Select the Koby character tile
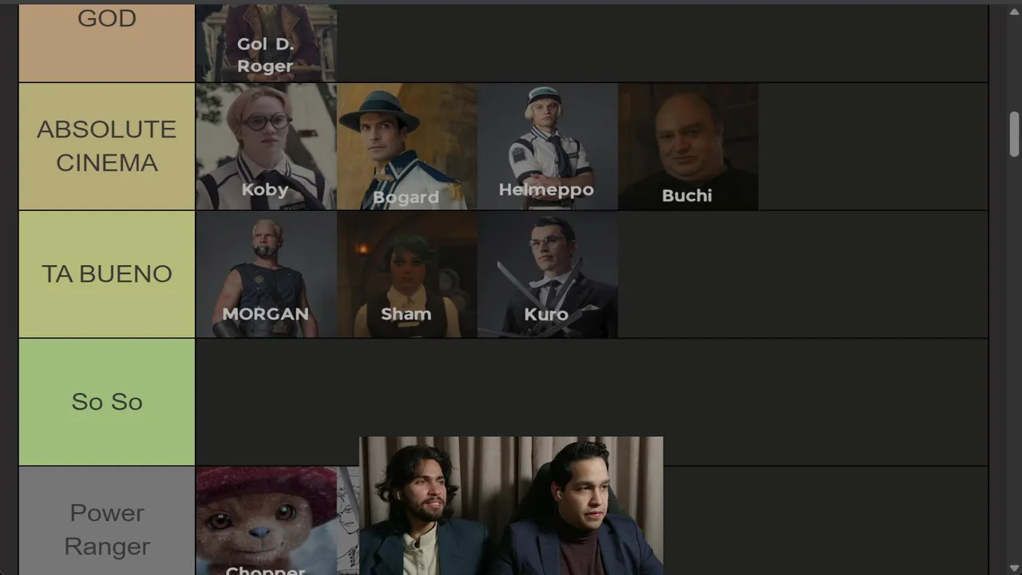1022x575 pixels. tap(266, 147)
